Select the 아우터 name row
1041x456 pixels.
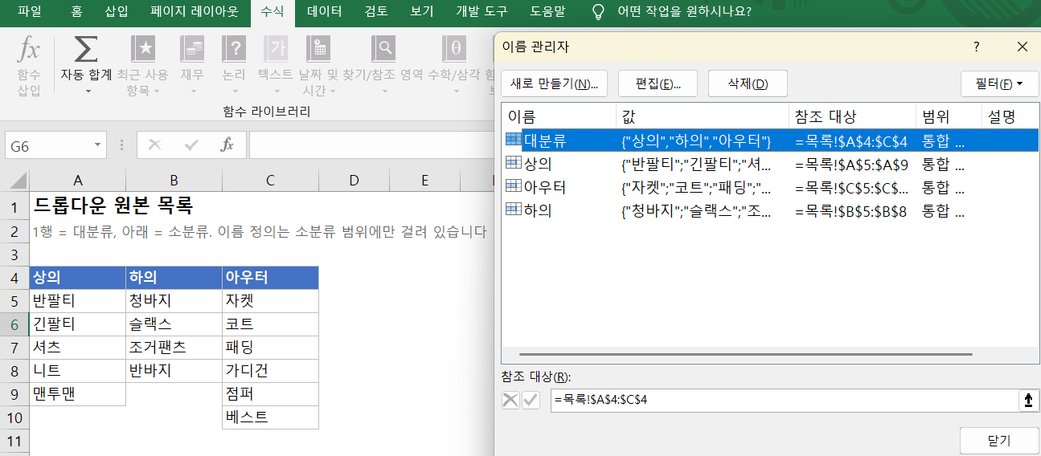coord(770,187)
